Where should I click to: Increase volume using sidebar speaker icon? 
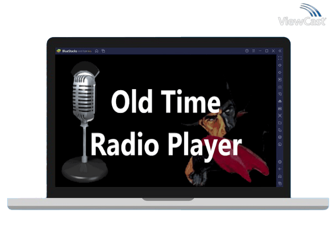point(280,65)
